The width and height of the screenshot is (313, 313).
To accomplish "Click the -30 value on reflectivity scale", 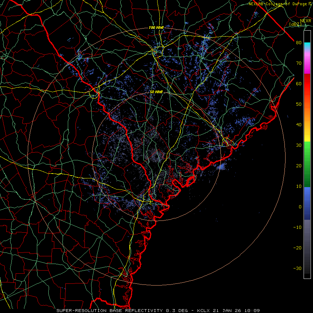I will 297,268.
